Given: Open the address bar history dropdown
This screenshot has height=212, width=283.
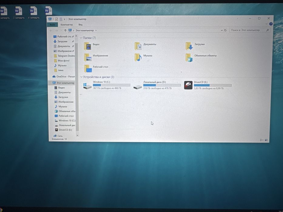Looking at the screenshot, I should (x=222, y=30).
